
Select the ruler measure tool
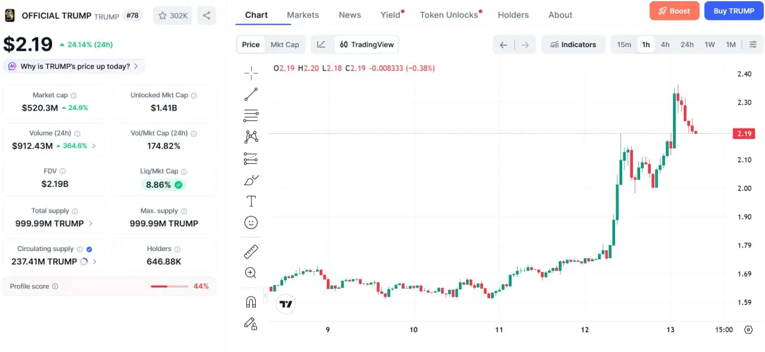pos(251,252)
